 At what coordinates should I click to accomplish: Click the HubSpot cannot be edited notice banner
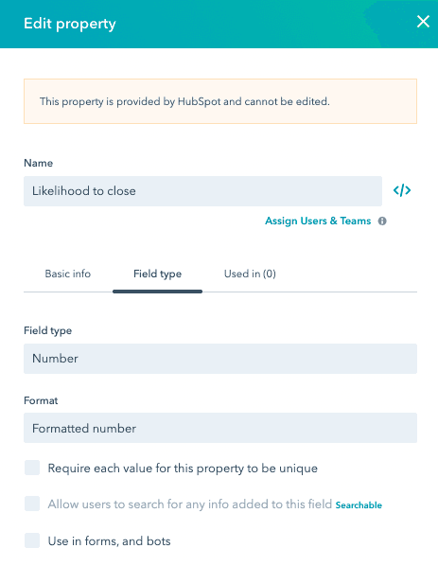[220, 101]
